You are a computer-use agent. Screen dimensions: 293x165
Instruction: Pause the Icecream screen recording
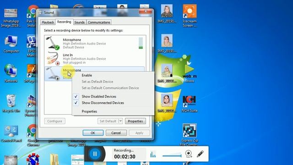[x=95, y=154]
